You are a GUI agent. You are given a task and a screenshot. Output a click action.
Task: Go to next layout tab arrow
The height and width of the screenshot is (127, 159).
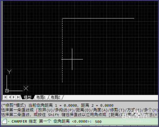pyautogui.click(x=14, y=97)
